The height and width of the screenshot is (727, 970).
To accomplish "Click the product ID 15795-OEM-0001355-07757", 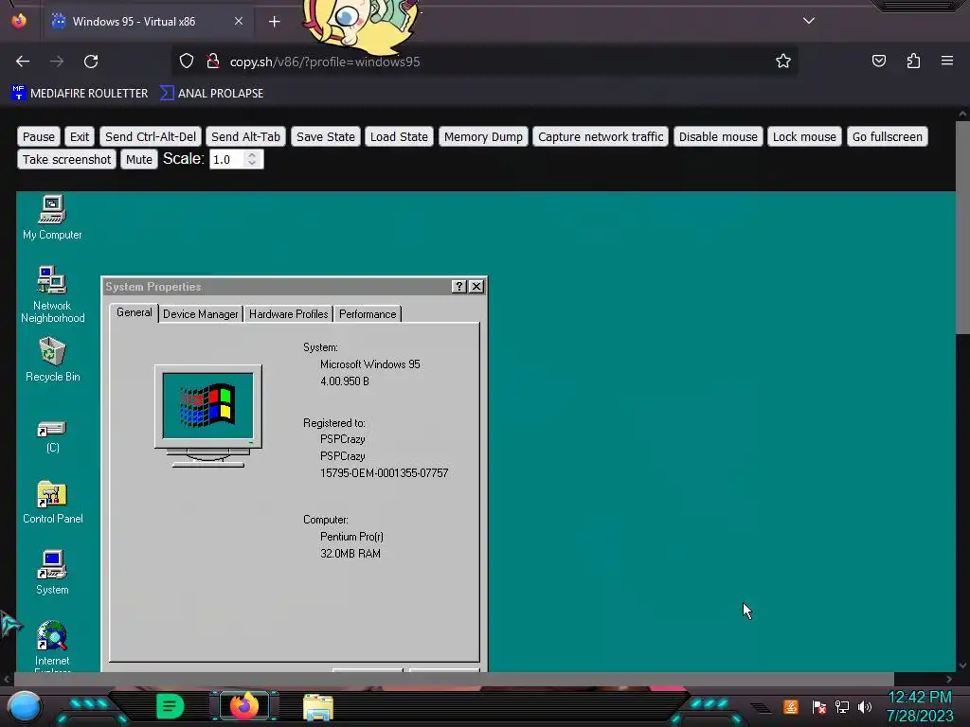I will pos(385,473).
